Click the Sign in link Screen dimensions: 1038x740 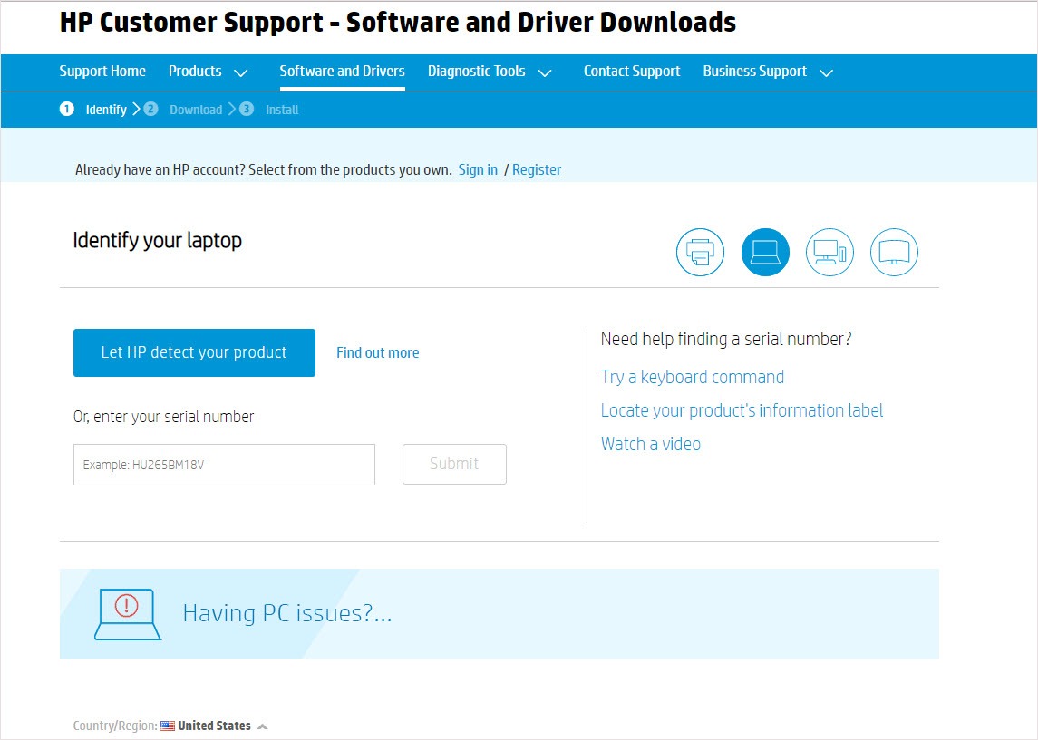coord(478,170)
